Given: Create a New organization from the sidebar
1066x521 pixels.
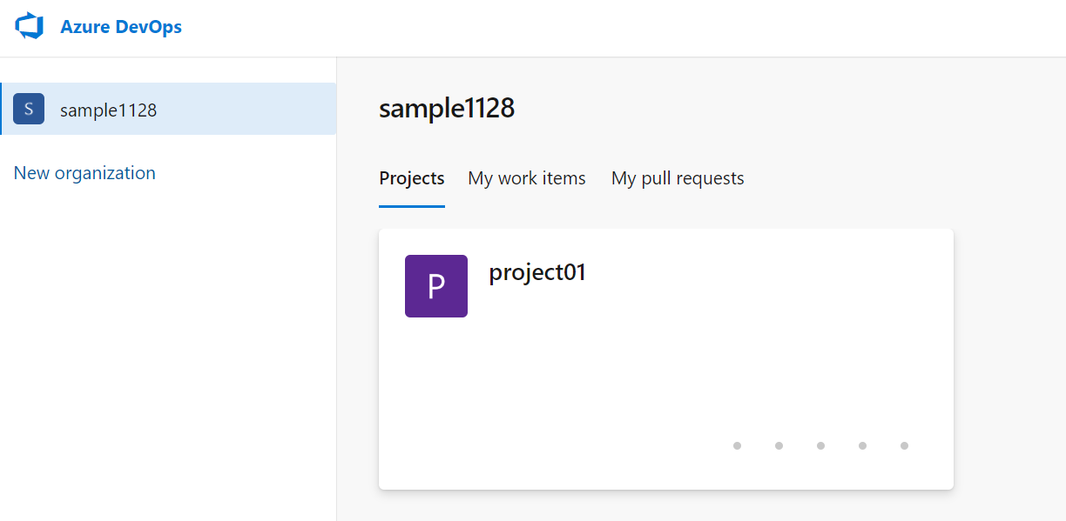Looking at the screenshot, I should (x=84, y=173).
